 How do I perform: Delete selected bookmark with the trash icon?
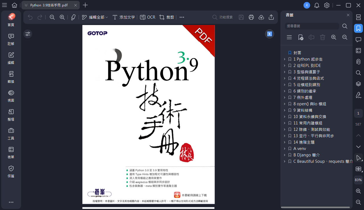tap(322, 37)
